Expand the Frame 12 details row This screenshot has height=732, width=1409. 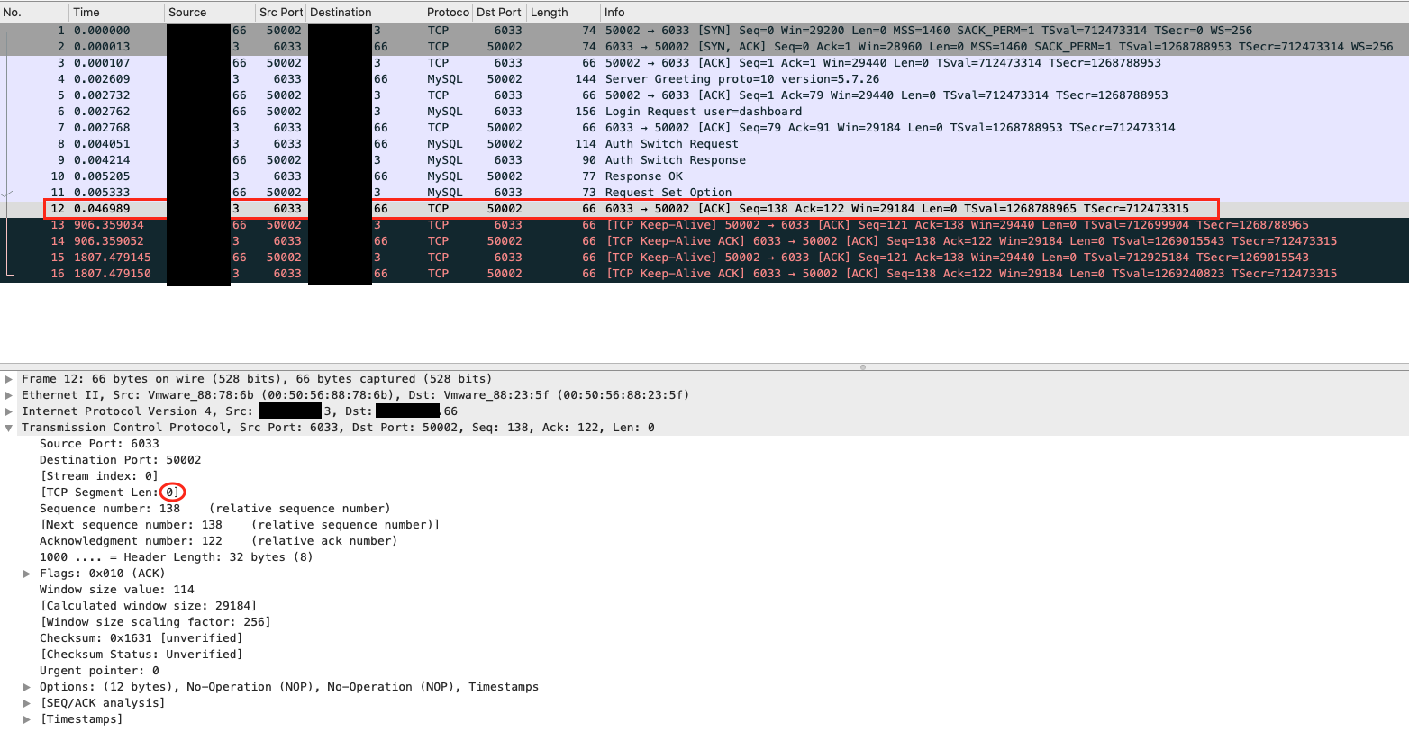pos(9,379)
